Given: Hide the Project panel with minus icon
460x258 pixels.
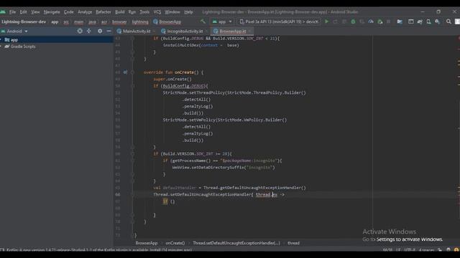Looking at the screenshot, I should pos(109,31).
